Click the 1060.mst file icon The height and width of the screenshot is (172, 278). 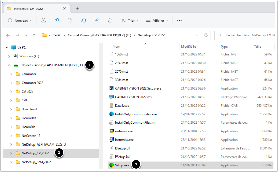tap(111, 54)
